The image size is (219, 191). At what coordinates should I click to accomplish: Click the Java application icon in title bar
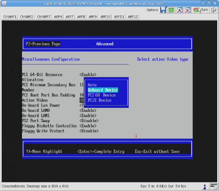coord(4,3)
